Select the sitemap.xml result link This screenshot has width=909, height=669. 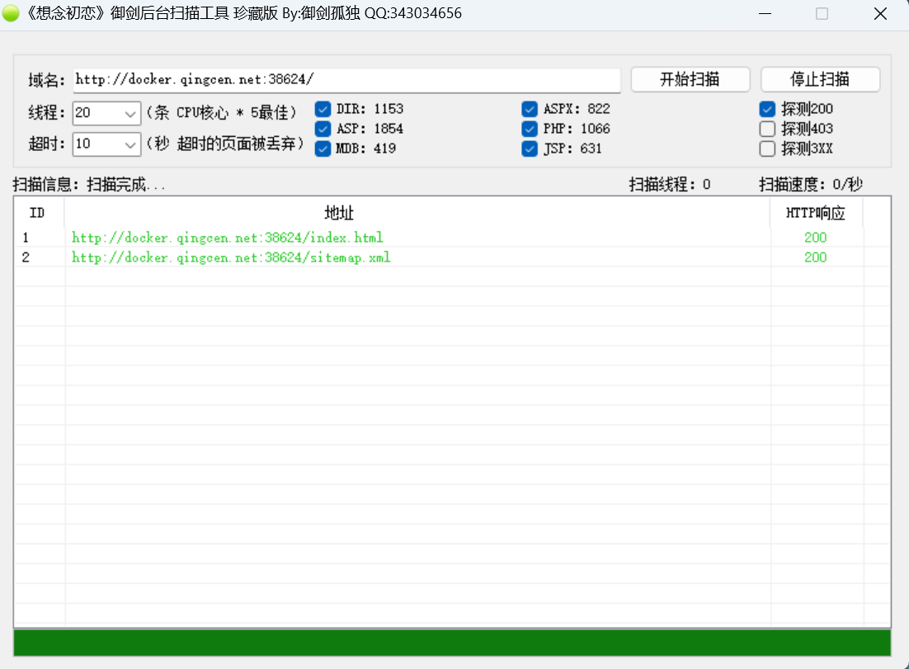231,257
